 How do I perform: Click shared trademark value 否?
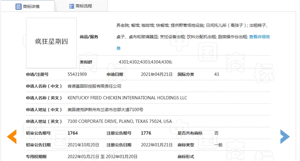coord(216,133)
